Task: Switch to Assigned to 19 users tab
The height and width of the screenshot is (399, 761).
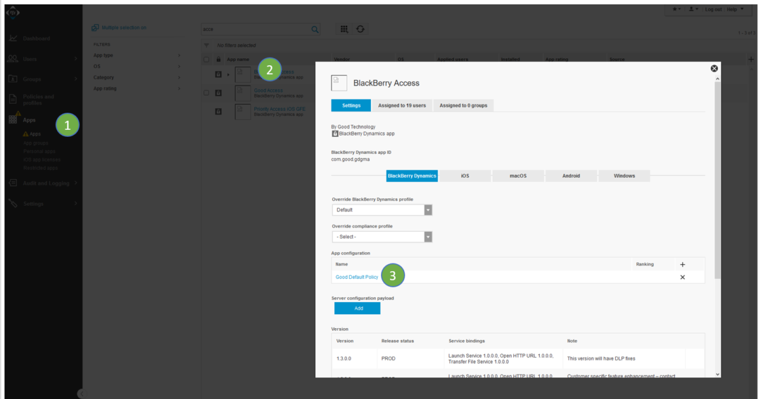Action: [402, 105]
